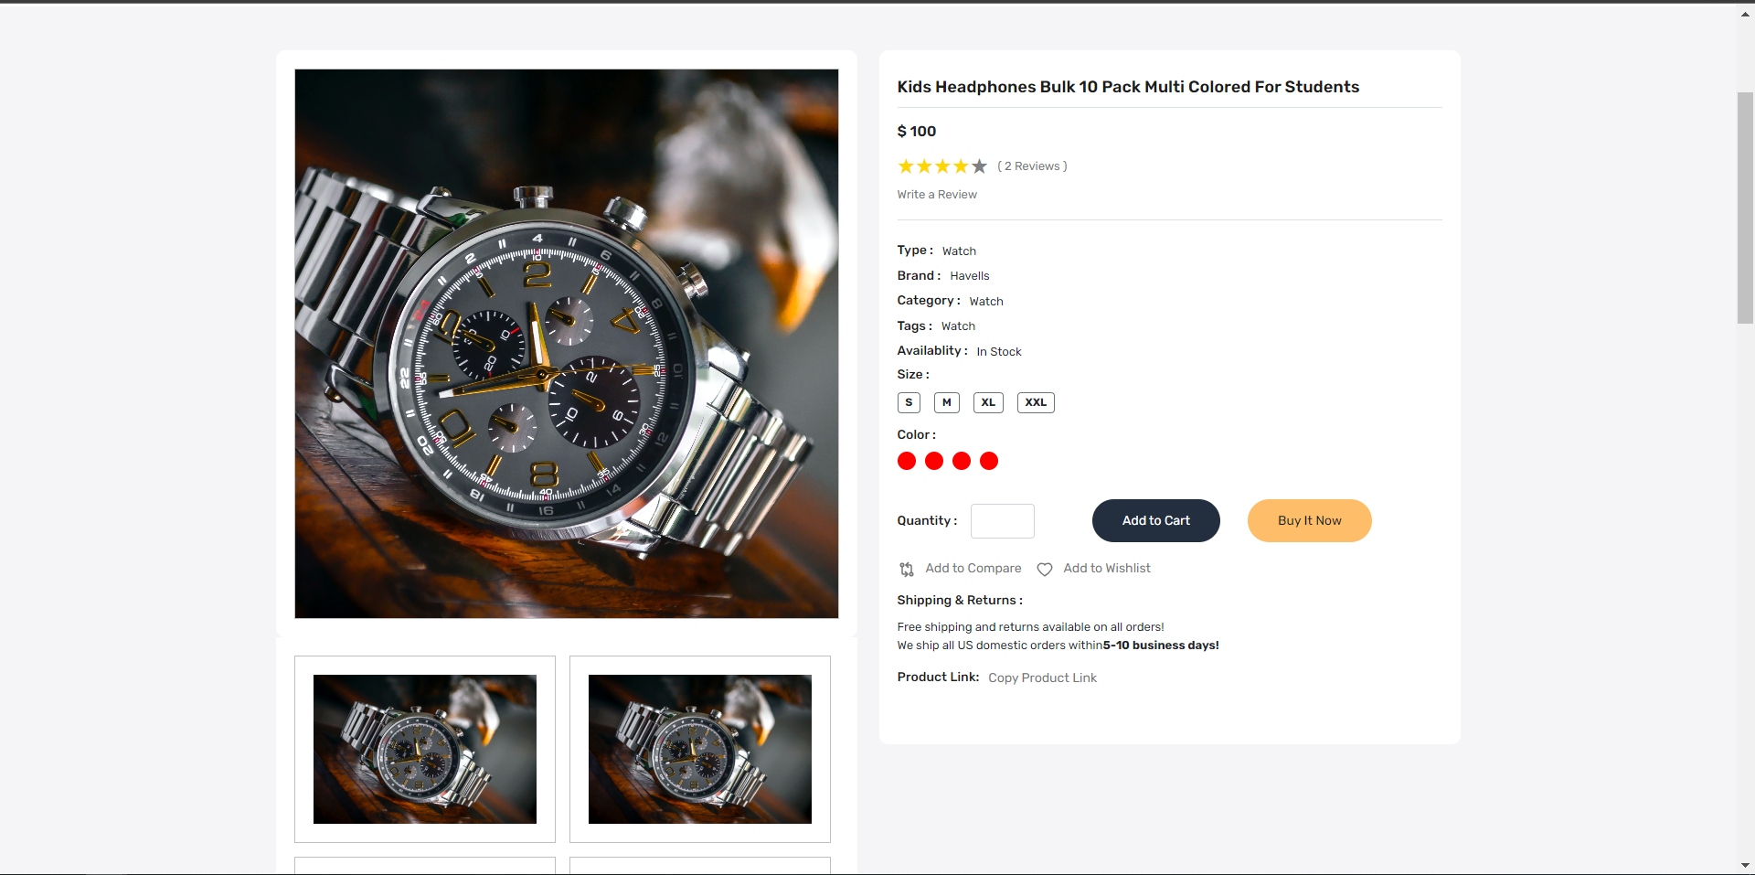Image resolution: width=1755 pixels, height=875 pixels.
Task: Click the heart icon to add to Wishlist
Action: (1045, 569)
